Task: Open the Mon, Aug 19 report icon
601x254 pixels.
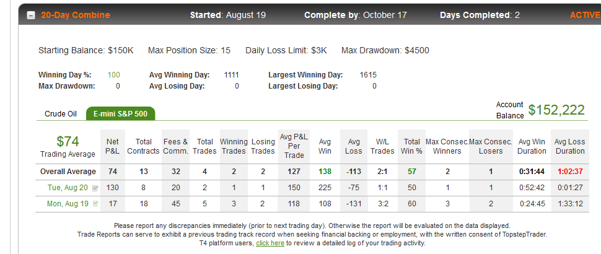Action: [95, 204]
